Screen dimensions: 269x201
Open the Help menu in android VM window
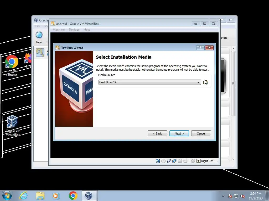click(x=87, y=30)
